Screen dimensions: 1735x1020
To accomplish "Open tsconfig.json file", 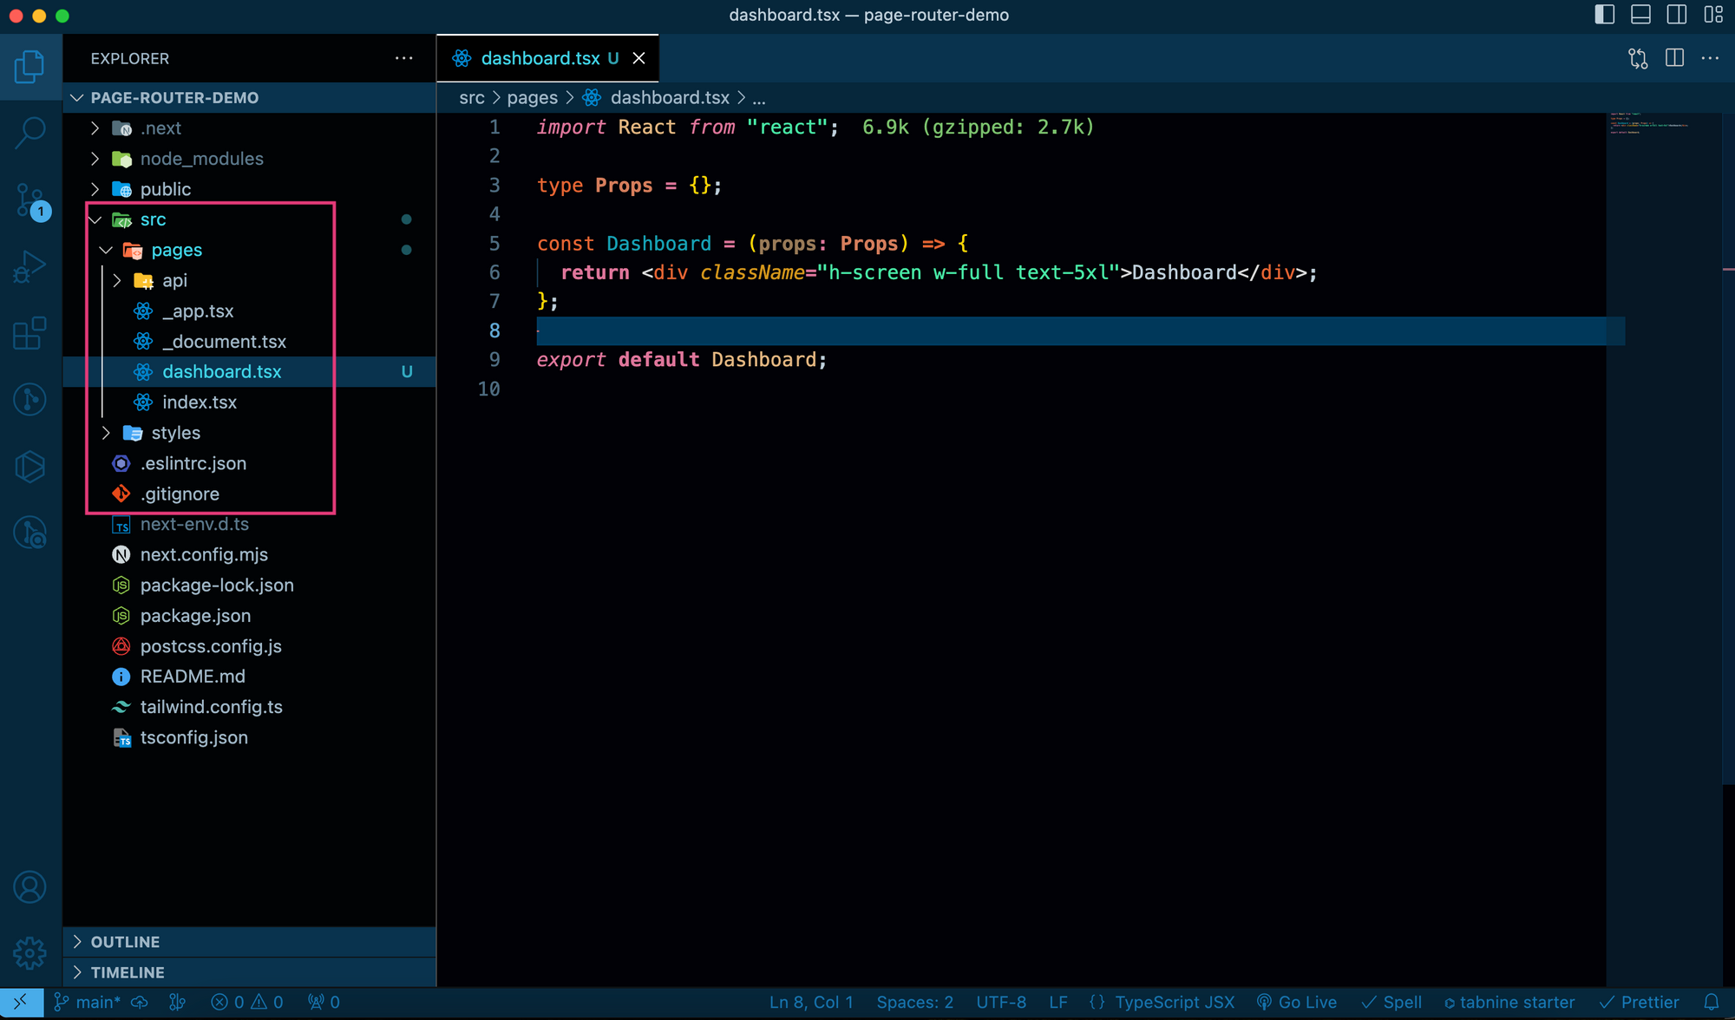I will (x=250, y=737).
